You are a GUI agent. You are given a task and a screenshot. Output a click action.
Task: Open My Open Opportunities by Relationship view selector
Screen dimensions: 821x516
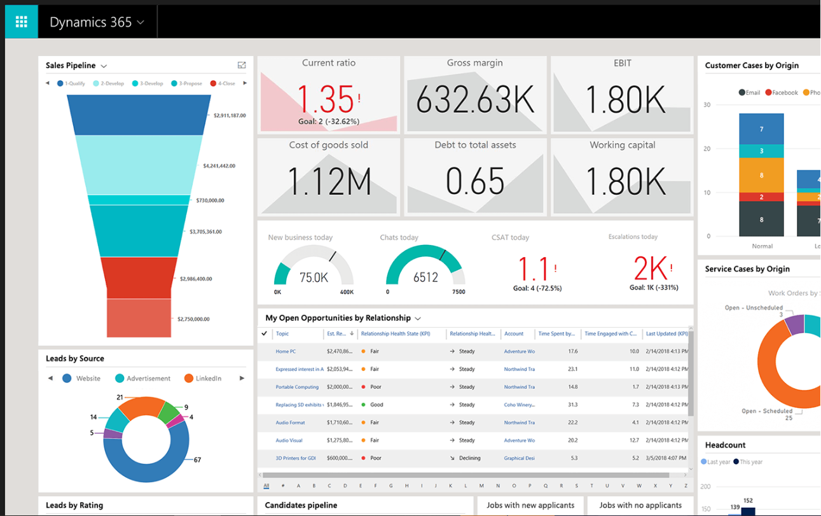[418, 318]
